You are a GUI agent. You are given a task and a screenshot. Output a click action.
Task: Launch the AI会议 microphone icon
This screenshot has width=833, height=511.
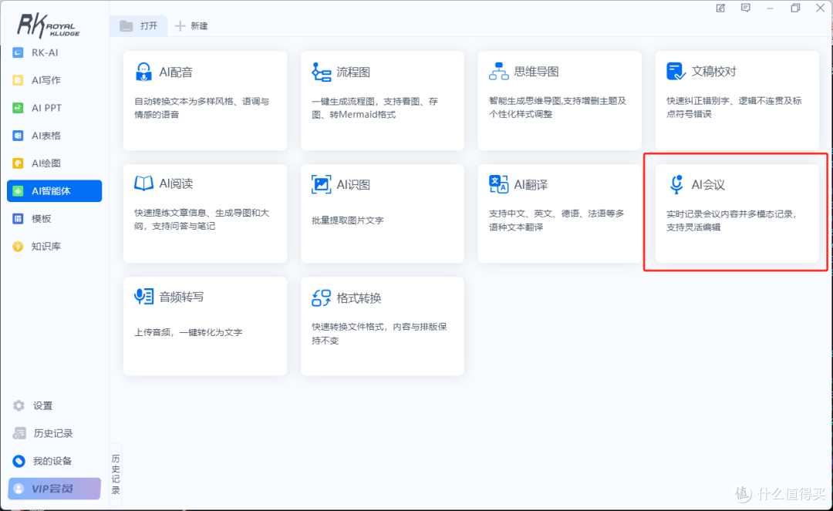pyautogui.click(x=676, y=184)
